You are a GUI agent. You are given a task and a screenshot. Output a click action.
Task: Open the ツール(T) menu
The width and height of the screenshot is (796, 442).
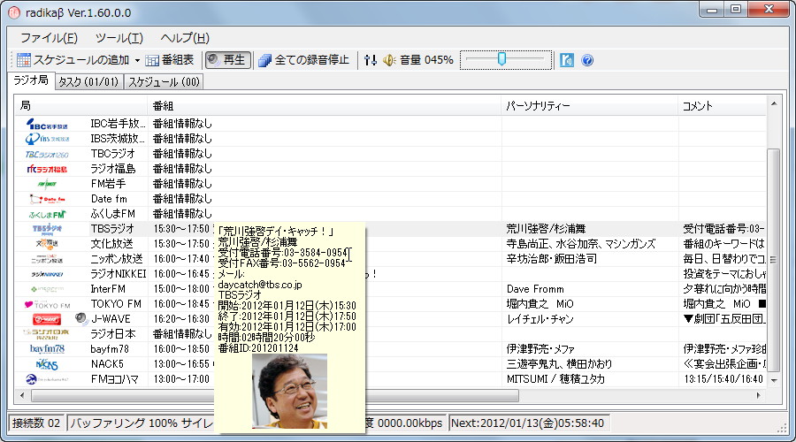[119, 38]
